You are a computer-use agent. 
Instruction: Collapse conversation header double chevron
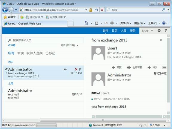[161, 40]
